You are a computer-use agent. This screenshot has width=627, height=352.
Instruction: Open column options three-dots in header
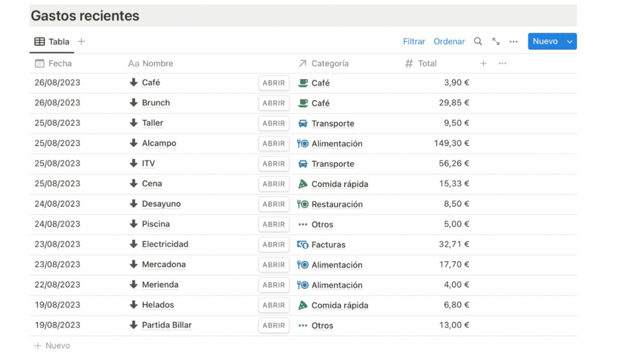tap(502, 64)
